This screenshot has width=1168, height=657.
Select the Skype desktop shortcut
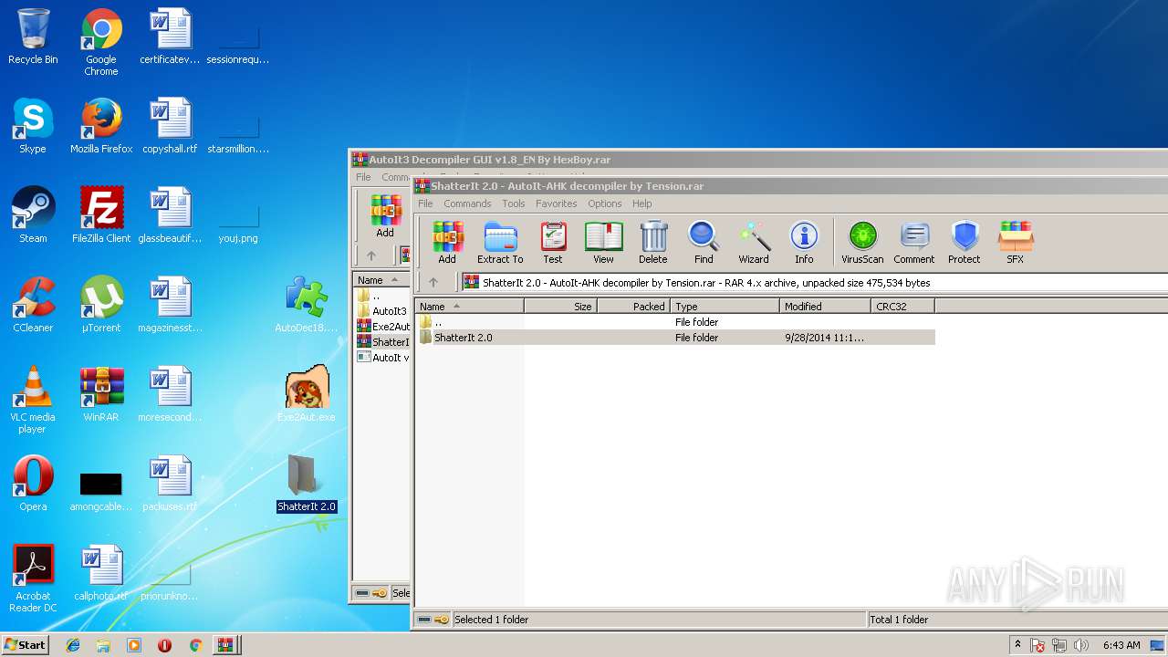point(33,127)
